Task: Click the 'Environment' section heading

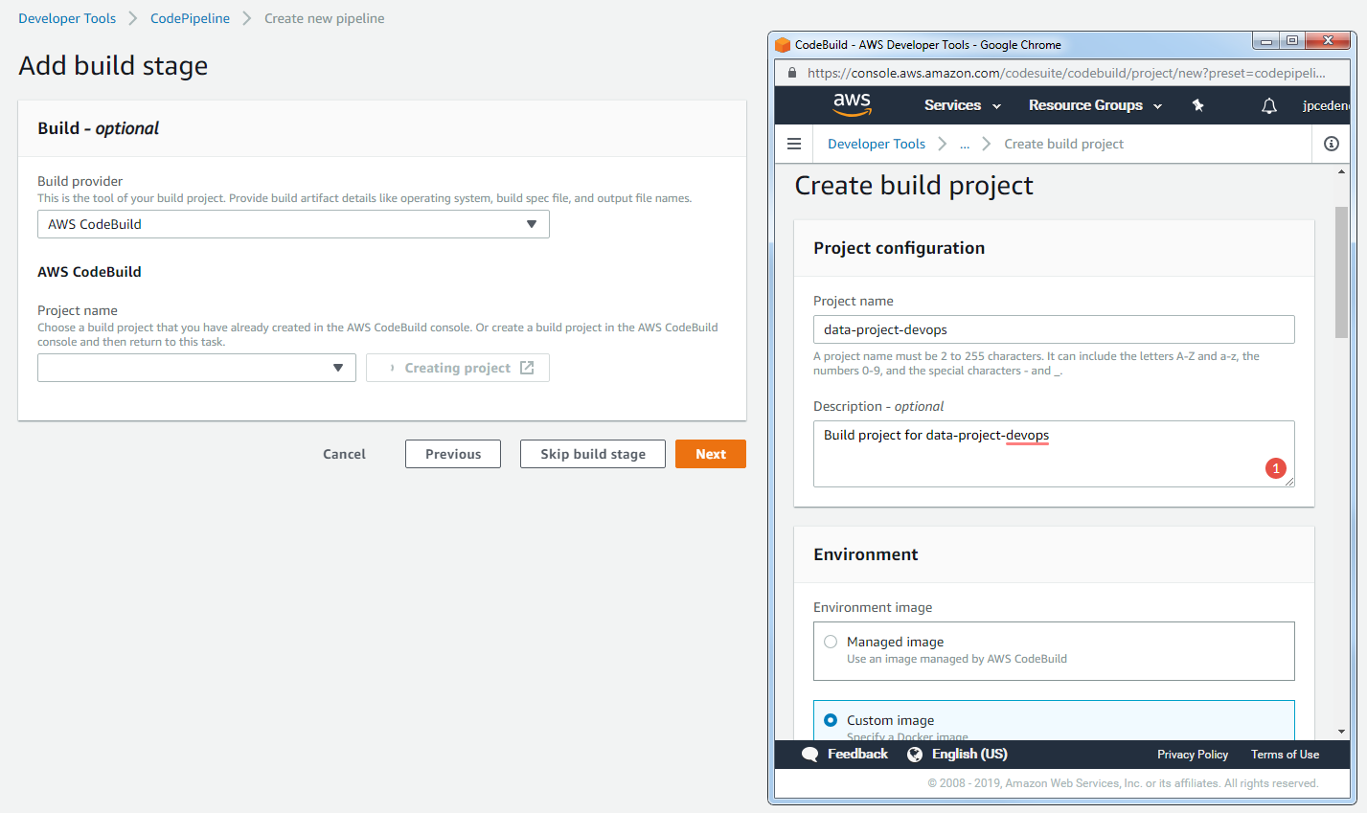Action: [865, 554]
